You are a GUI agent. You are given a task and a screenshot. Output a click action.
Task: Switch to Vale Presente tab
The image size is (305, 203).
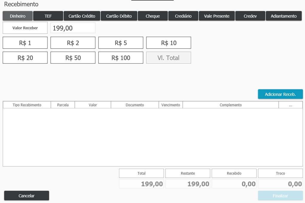click(217, 16)
